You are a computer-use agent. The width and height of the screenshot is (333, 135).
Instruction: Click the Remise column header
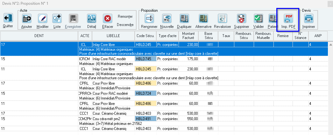click(x=283, y=36)
